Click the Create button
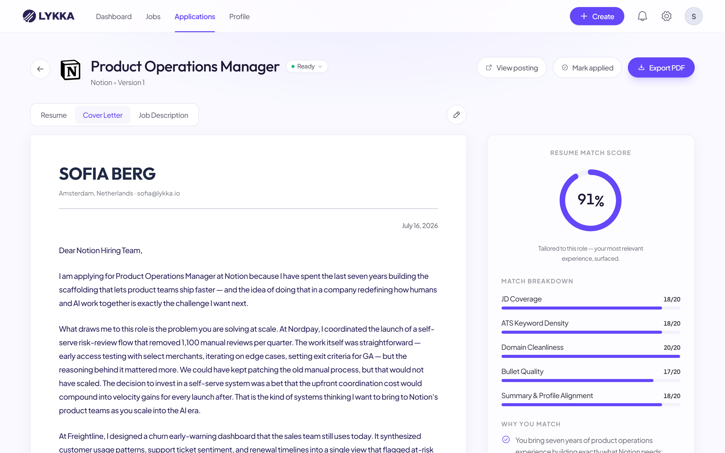725x453 pixels. point(597,16)
